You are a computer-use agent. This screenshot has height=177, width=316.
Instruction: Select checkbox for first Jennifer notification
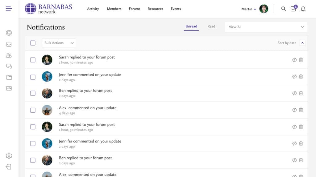point(33,77)
